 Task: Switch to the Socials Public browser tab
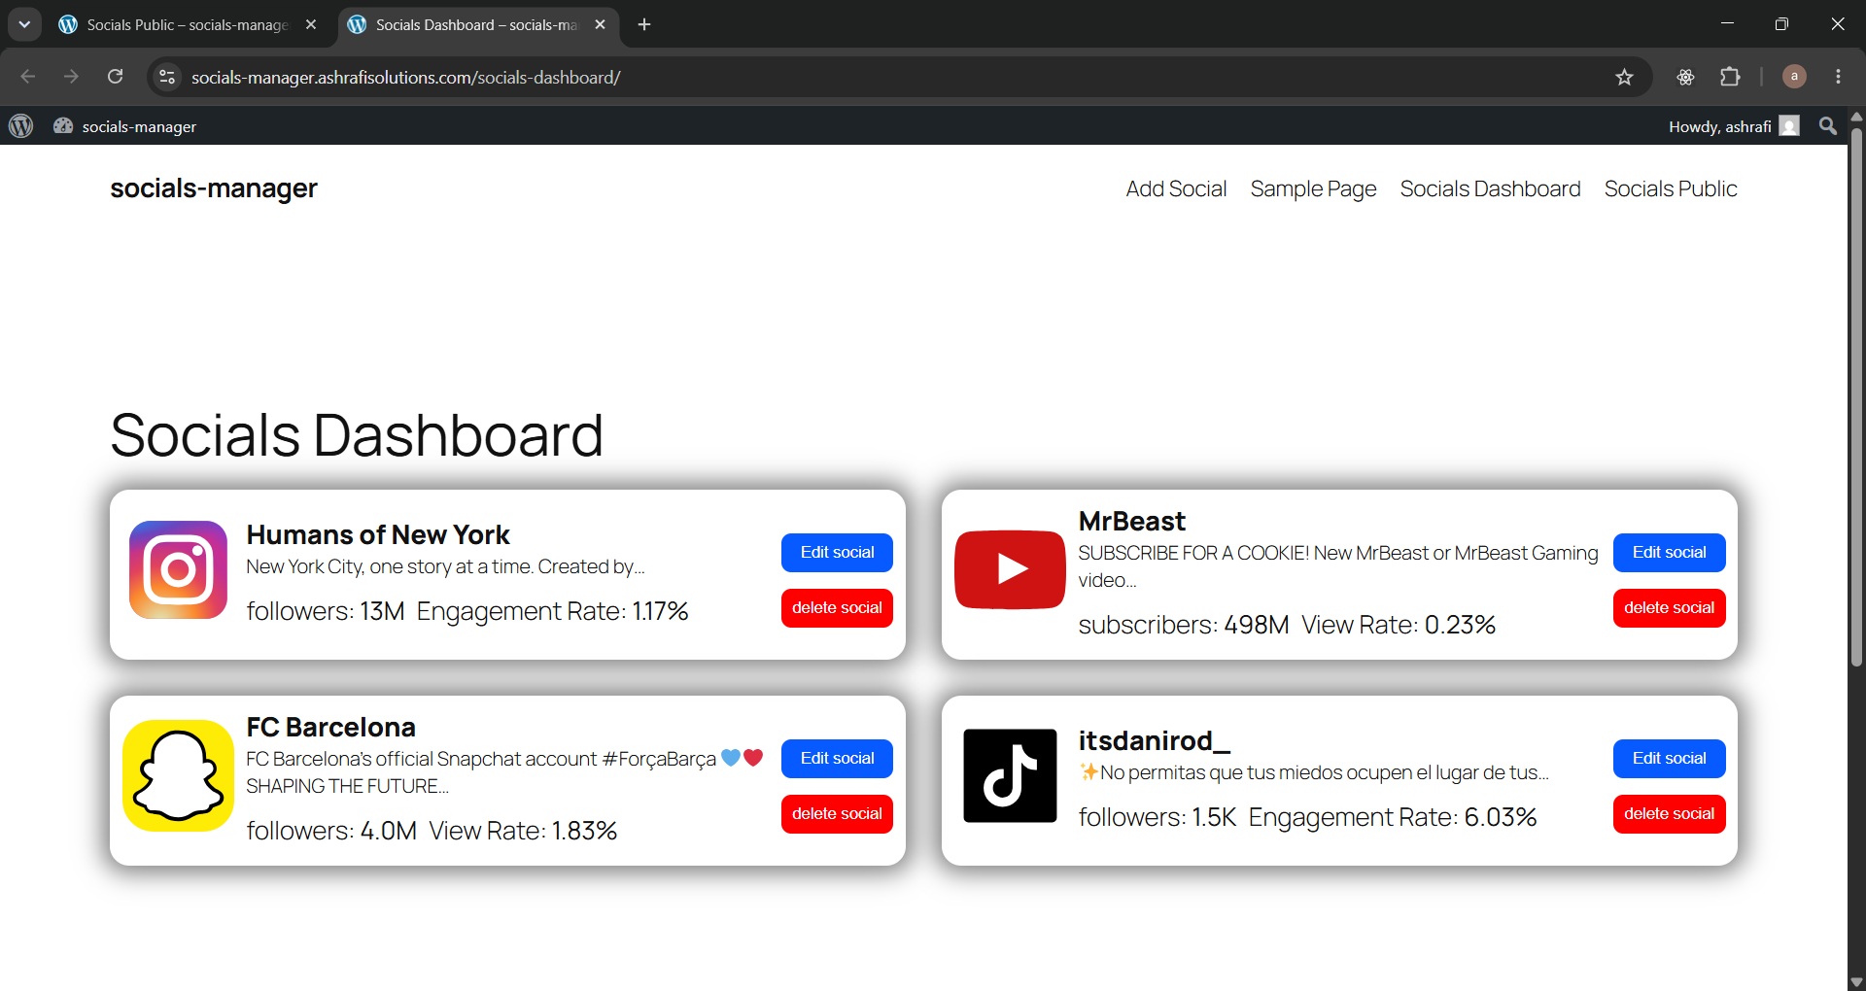(x=188, y=24)
